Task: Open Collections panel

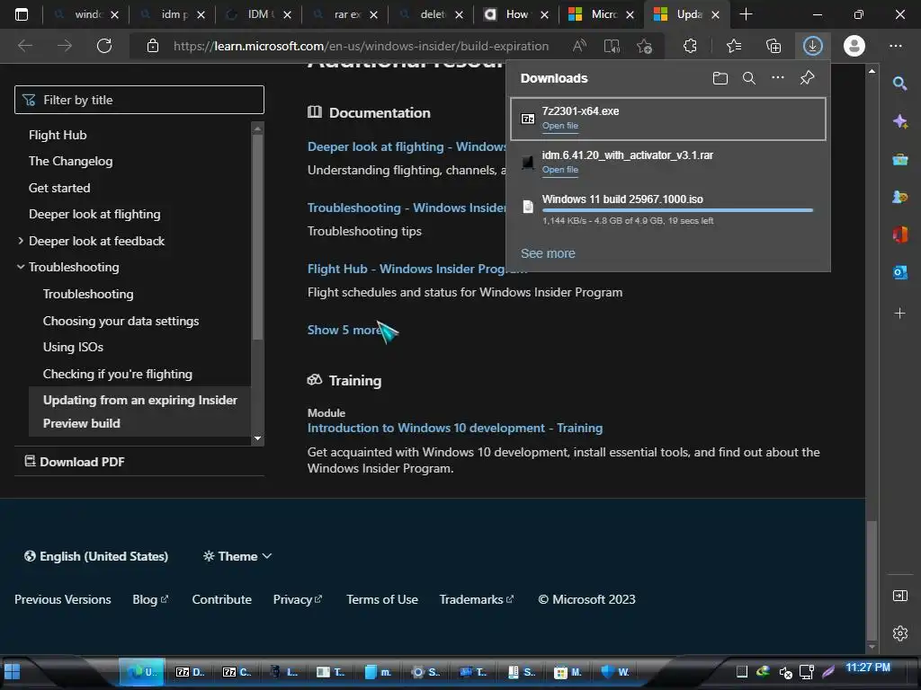Action: tap(773, 46)
